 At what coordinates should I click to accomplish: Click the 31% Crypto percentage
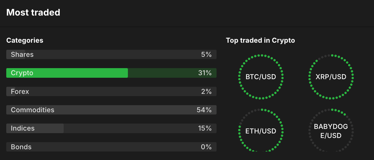point(205,73)
